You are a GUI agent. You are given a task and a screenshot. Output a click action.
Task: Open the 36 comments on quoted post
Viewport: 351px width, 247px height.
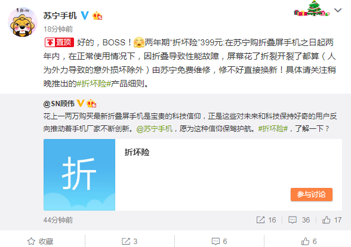tap(299, 220)
